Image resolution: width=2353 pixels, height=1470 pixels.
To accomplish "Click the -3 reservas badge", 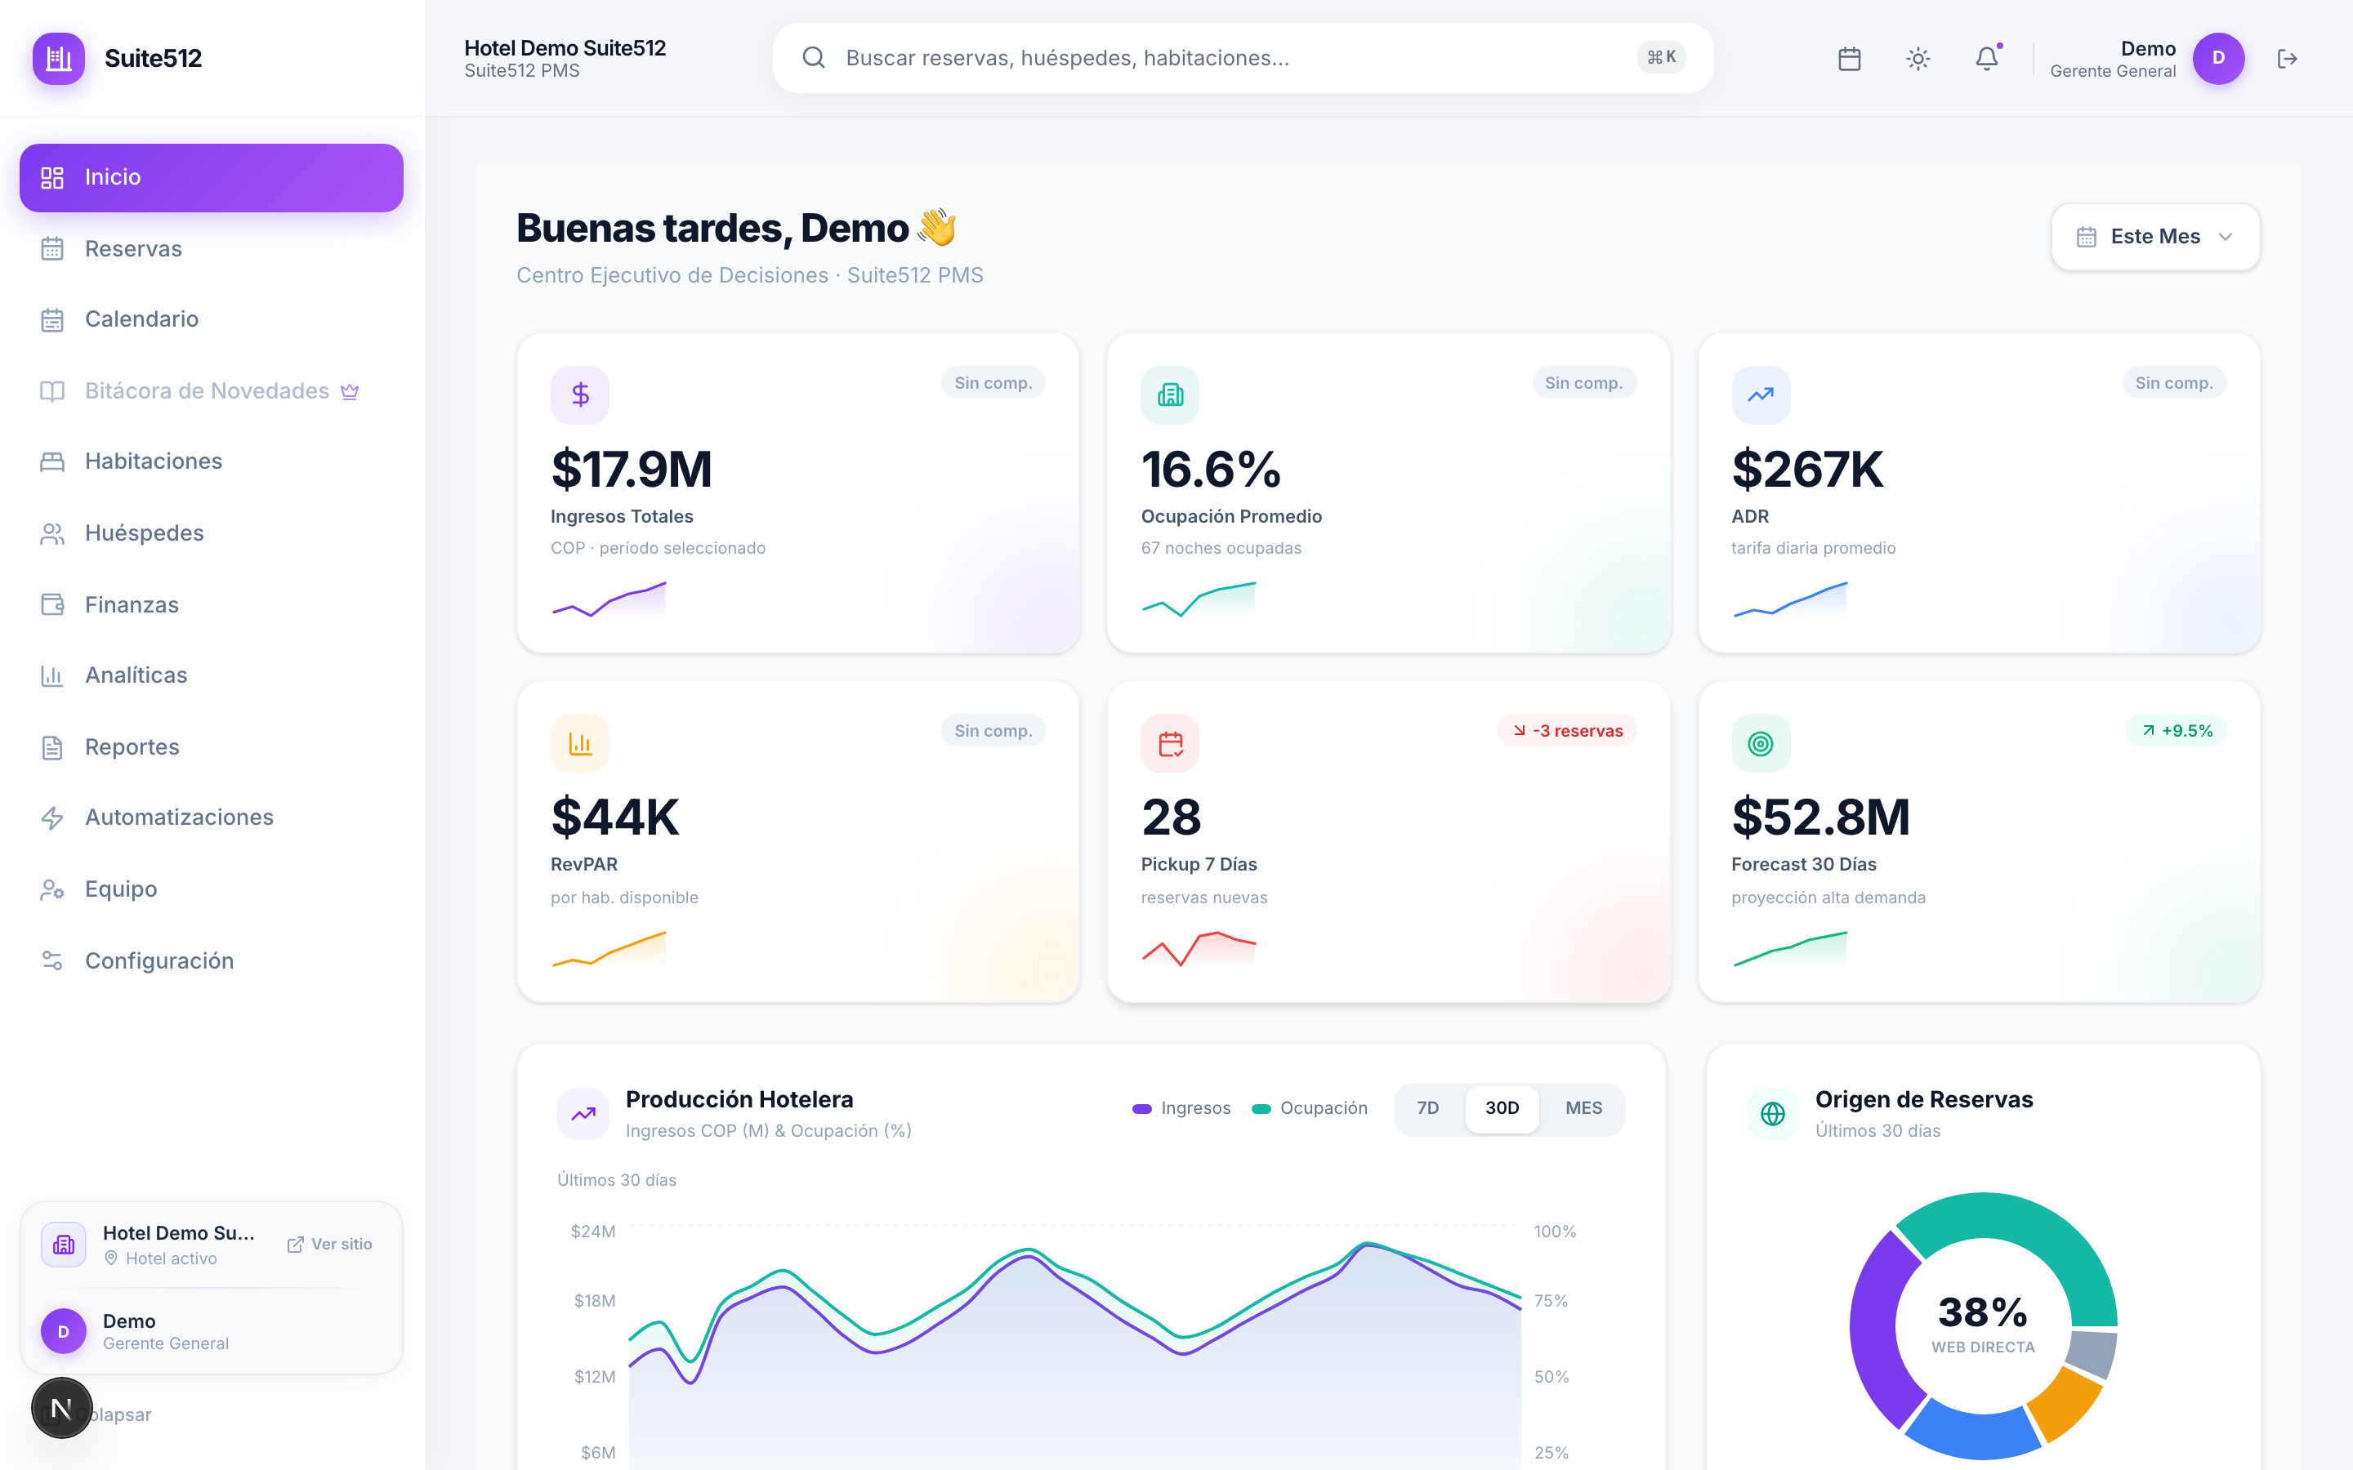I will [x=1566, y=730].
